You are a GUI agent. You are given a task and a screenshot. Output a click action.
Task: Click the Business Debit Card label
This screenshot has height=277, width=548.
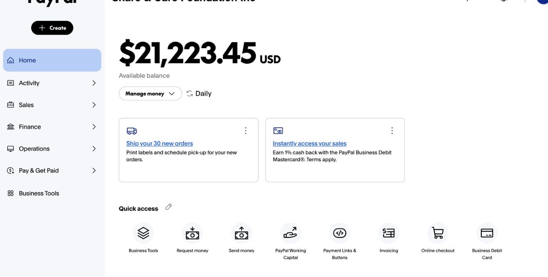click(487, 254)
